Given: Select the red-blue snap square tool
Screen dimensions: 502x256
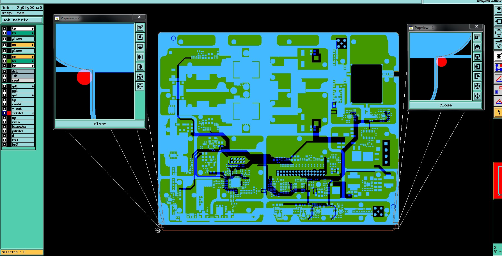Looking at the screenshot, I should pos(498,90).
